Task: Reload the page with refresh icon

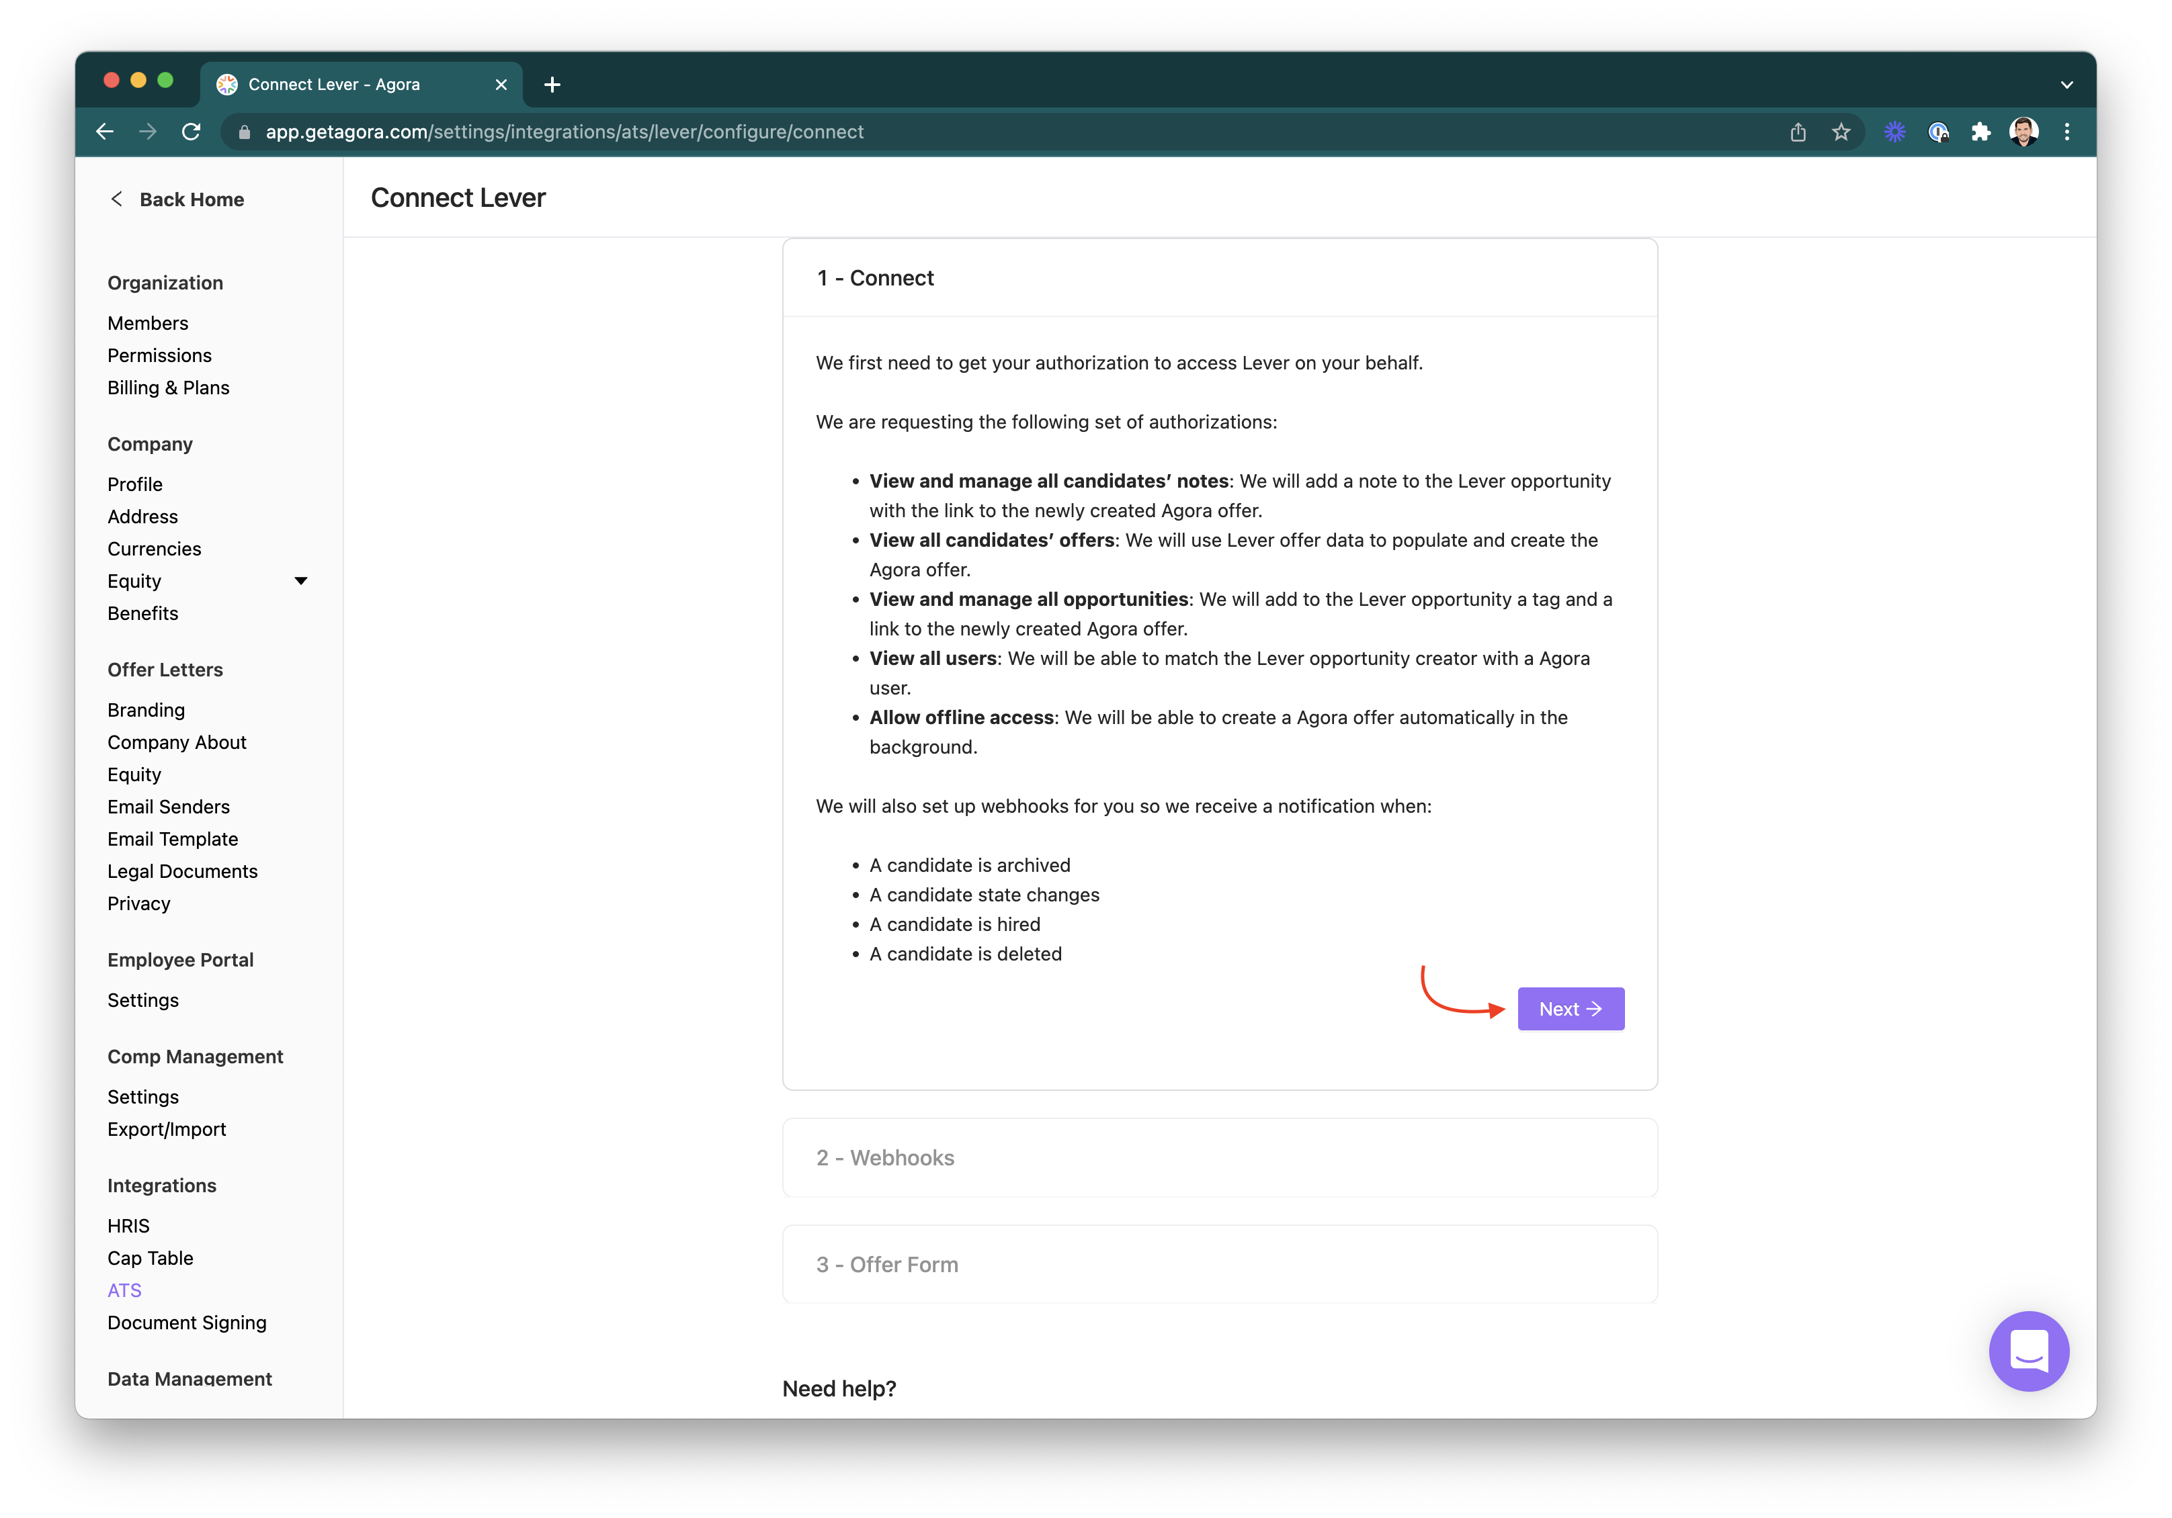Action: [x=191, y=132]
